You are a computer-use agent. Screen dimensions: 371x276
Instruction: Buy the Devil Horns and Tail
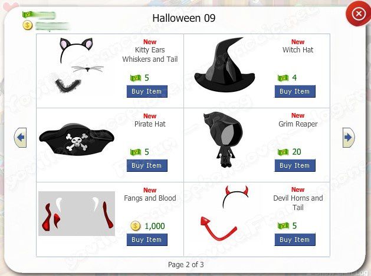[295, 240]
